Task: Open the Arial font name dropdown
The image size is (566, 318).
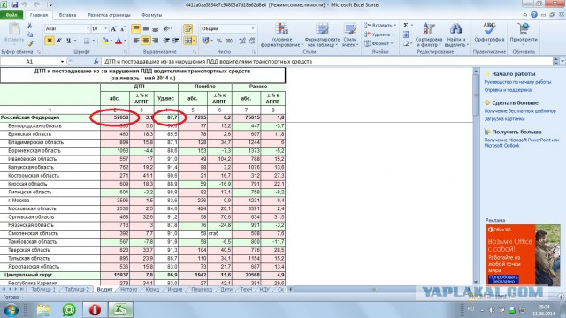Action: tap(88, 28)
